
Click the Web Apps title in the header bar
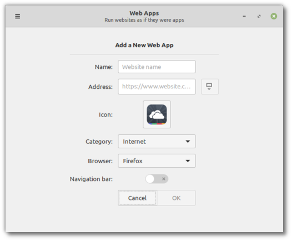[x=144, y=13]
